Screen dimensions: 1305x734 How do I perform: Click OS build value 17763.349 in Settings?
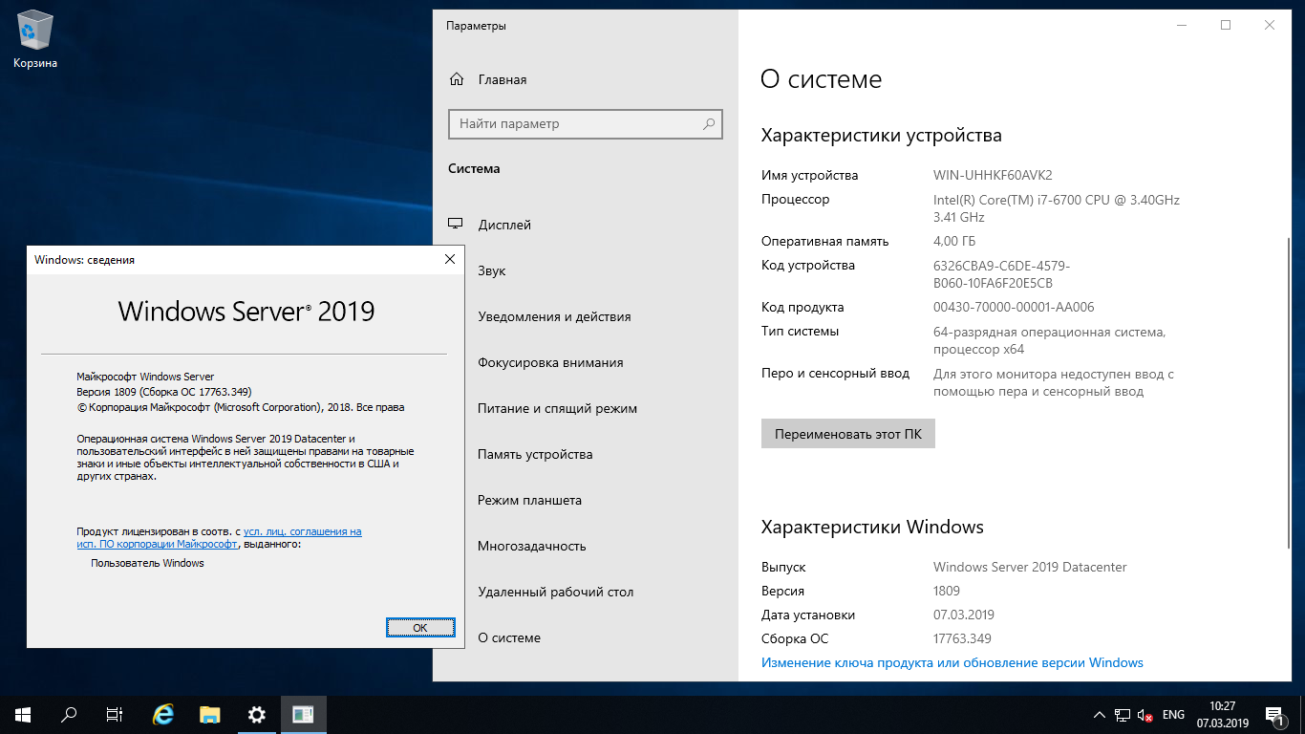pos(962,638)
